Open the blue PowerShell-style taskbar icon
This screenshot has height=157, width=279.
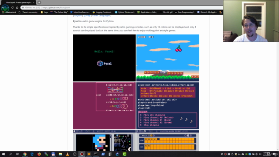[103, 154]
